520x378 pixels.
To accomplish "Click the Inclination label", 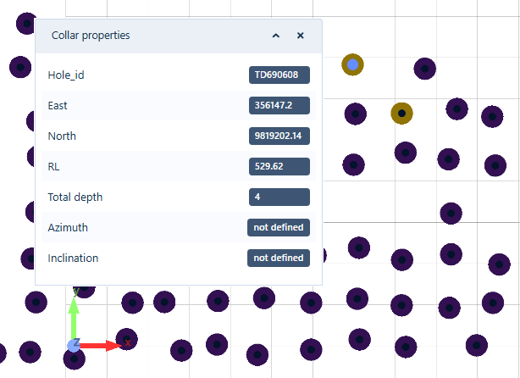I will [x=73, y=258].
